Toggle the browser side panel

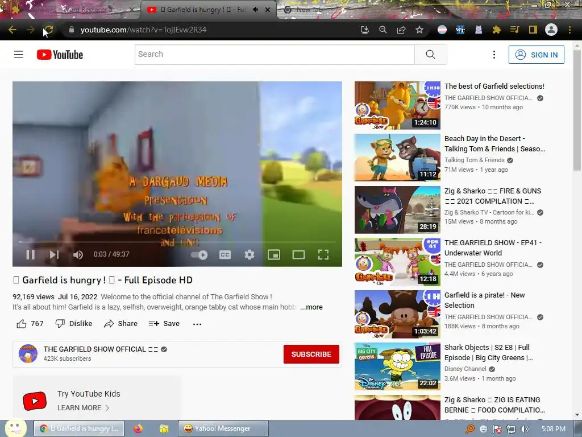[533, 30]
